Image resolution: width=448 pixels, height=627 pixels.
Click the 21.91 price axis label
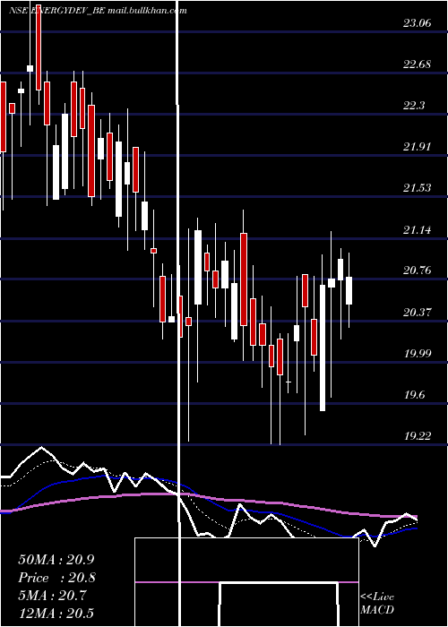417,147
